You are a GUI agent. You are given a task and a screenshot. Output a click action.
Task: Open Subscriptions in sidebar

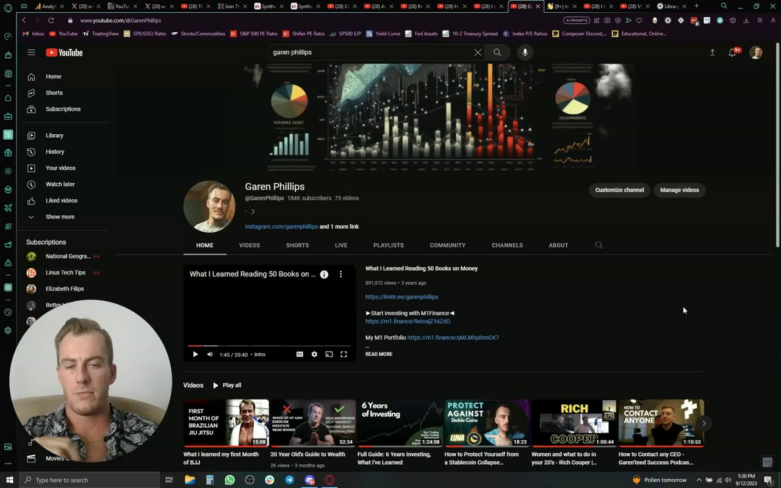(x=63, y=109)
